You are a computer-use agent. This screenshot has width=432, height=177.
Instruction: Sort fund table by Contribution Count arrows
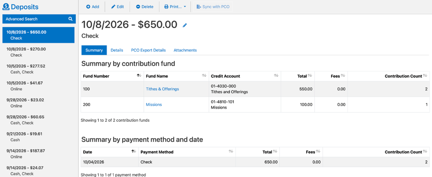pyautogui.click(x=425, y=76)
